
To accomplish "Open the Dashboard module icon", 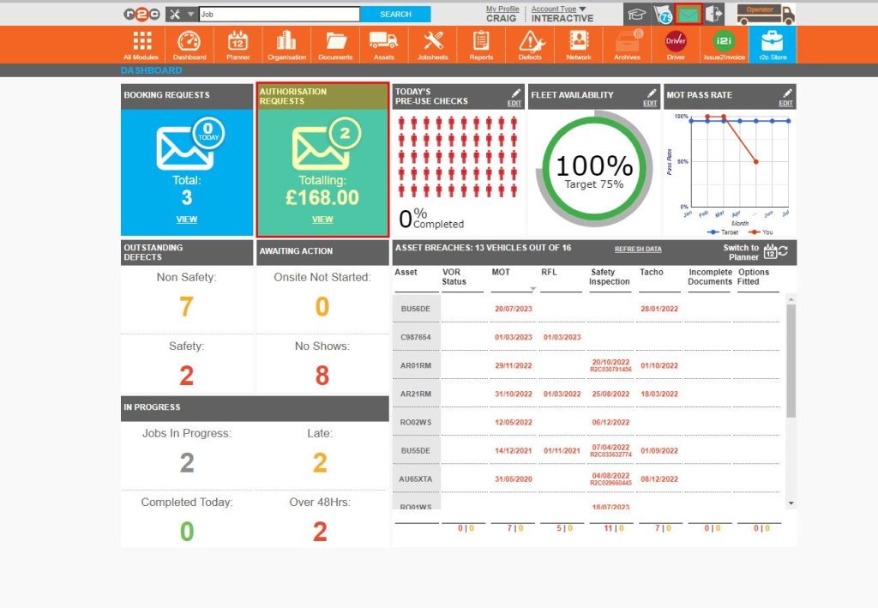I will [189, 41].
